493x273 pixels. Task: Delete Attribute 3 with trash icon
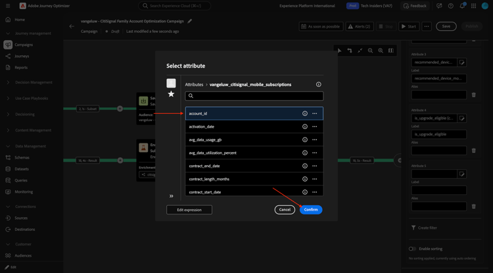pyautogui.click(x=473, y=95)
